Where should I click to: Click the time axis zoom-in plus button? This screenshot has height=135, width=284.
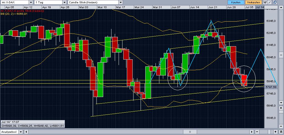coord(275,132)
